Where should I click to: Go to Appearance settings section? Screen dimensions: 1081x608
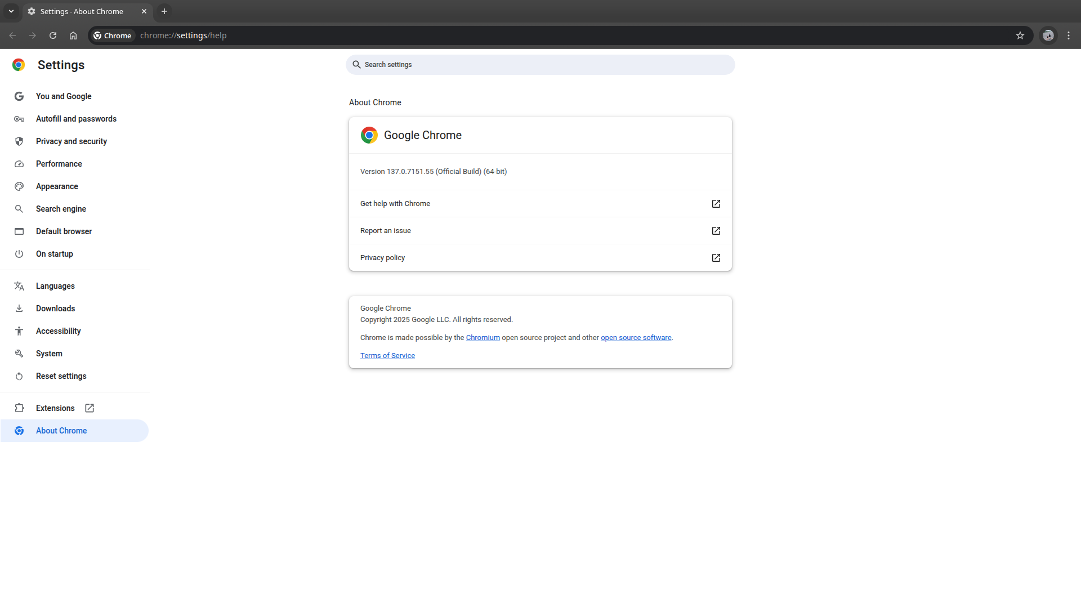tap(57, 186)
